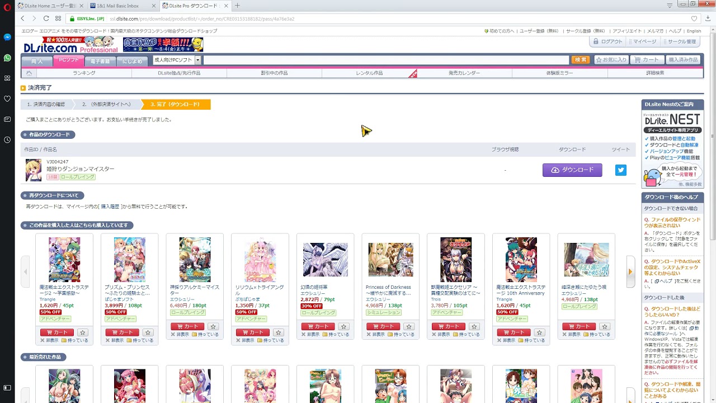
Task: Show previous recommended items with left arrow
Action: 25,271
